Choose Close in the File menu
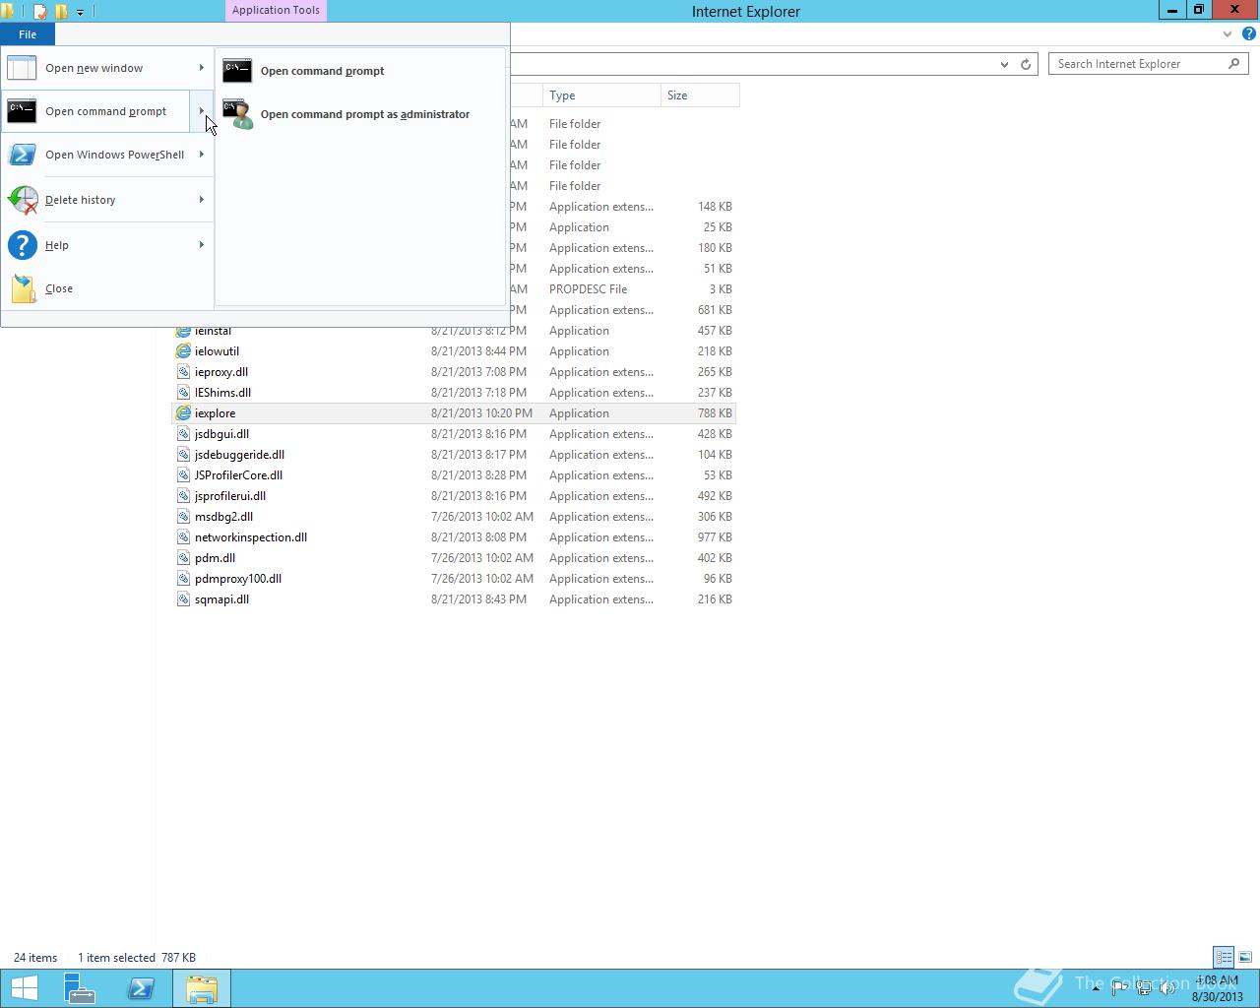The height and width of the screenshot is (1008, 1260). pos(107,288)
